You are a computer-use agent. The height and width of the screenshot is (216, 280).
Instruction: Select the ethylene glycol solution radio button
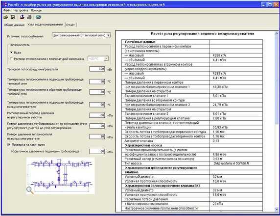point(11,59)
